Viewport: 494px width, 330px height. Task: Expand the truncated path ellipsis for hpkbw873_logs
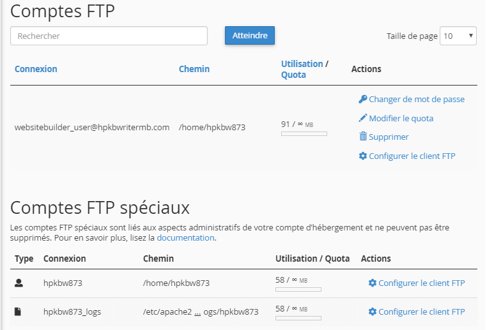pyautogui.click(x=197, y=313)
